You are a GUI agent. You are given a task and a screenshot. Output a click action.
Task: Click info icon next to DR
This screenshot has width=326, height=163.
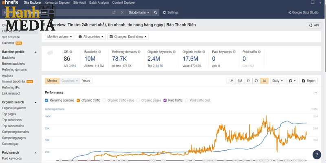tap(71, 52)
